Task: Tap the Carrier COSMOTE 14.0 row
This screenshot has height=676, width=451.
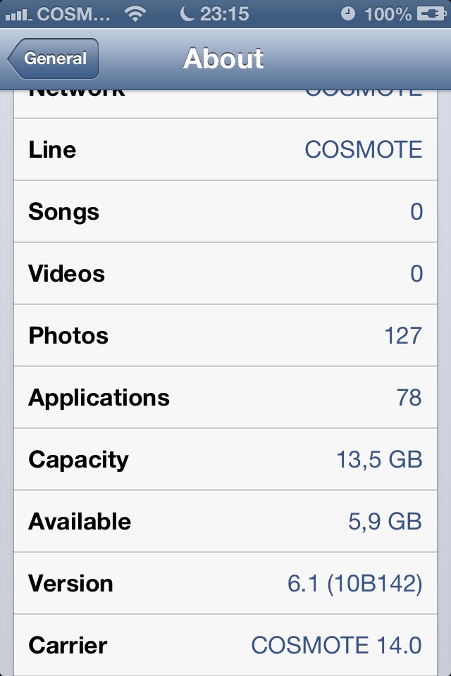Action: click(x=225, y=645)
